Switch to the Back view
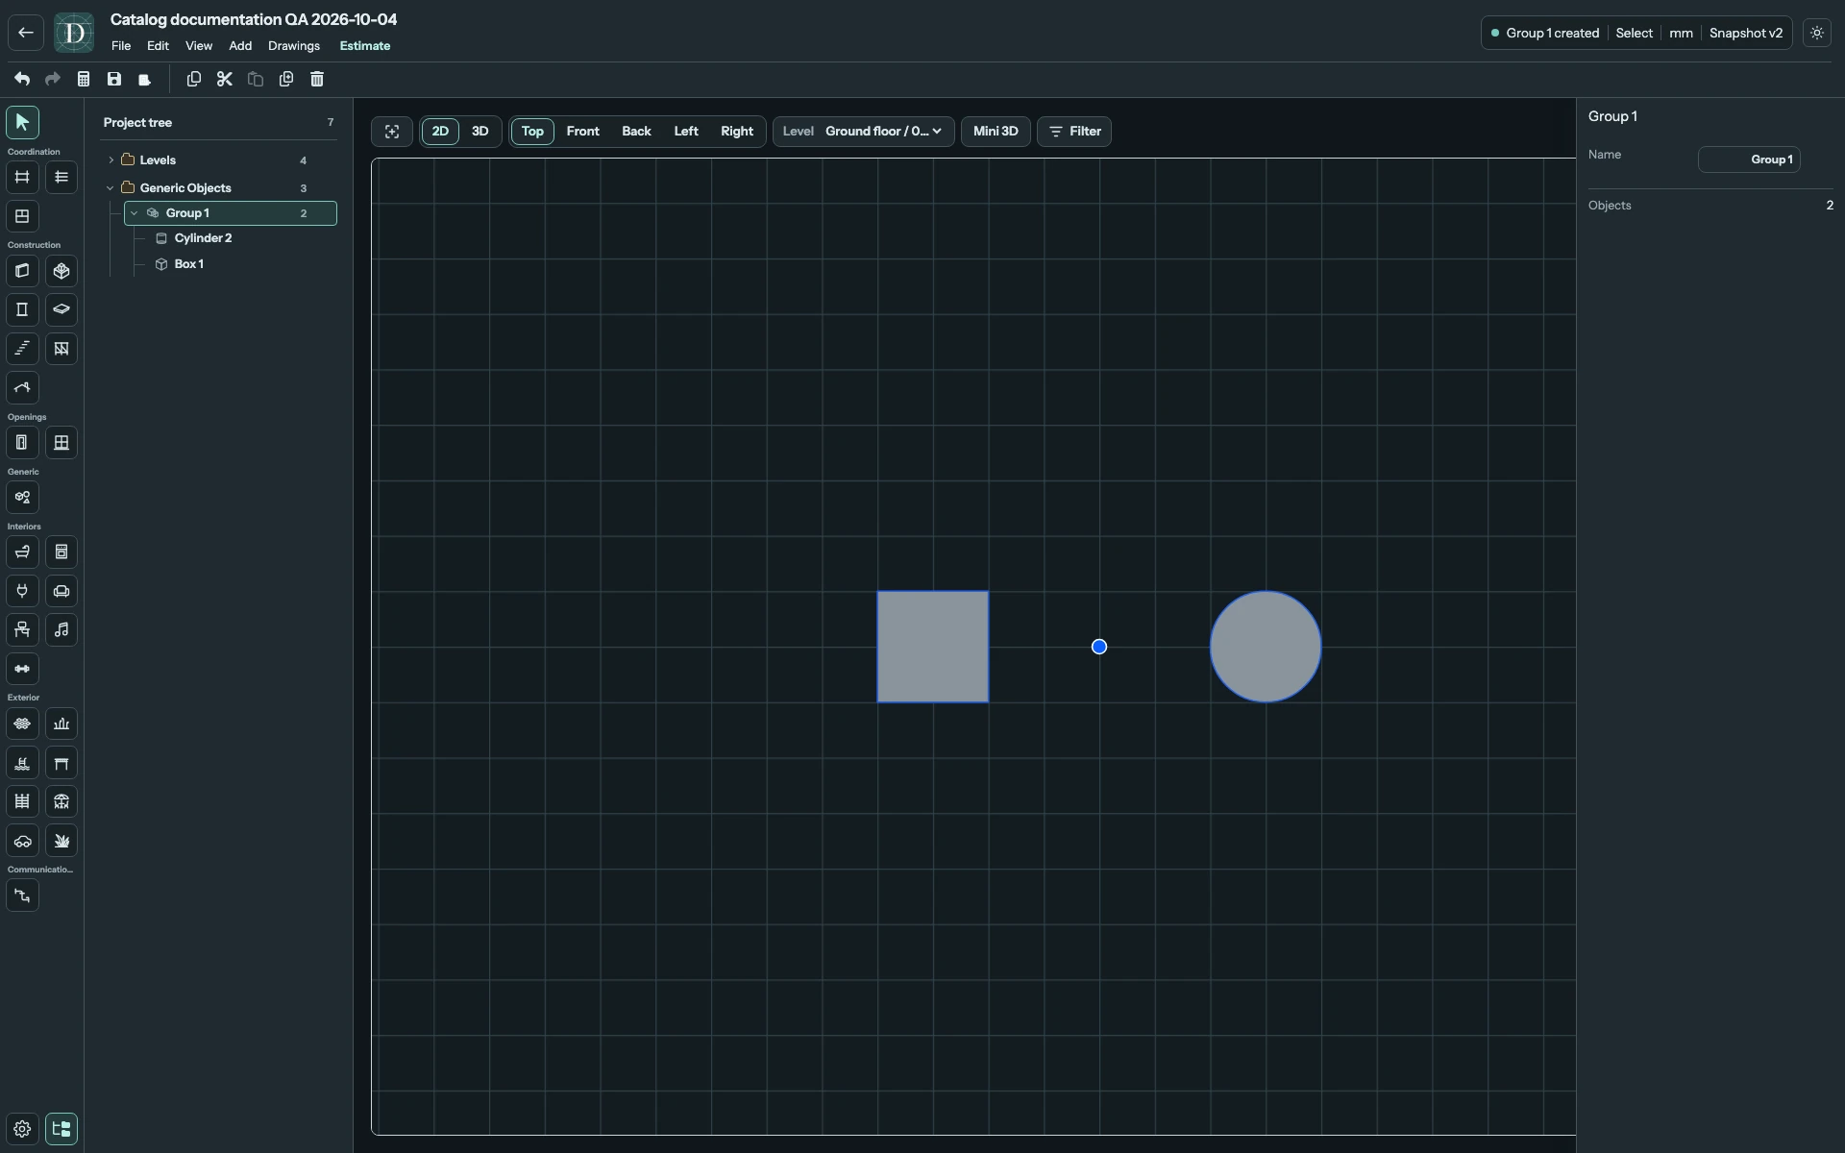 tap(636, 132)
